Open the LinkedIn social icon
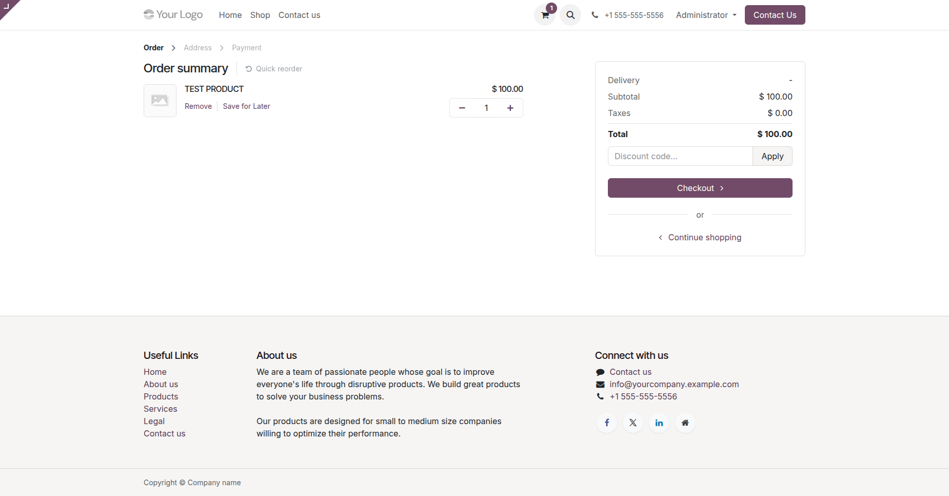949x496 pixels. [x=659, y=423]
